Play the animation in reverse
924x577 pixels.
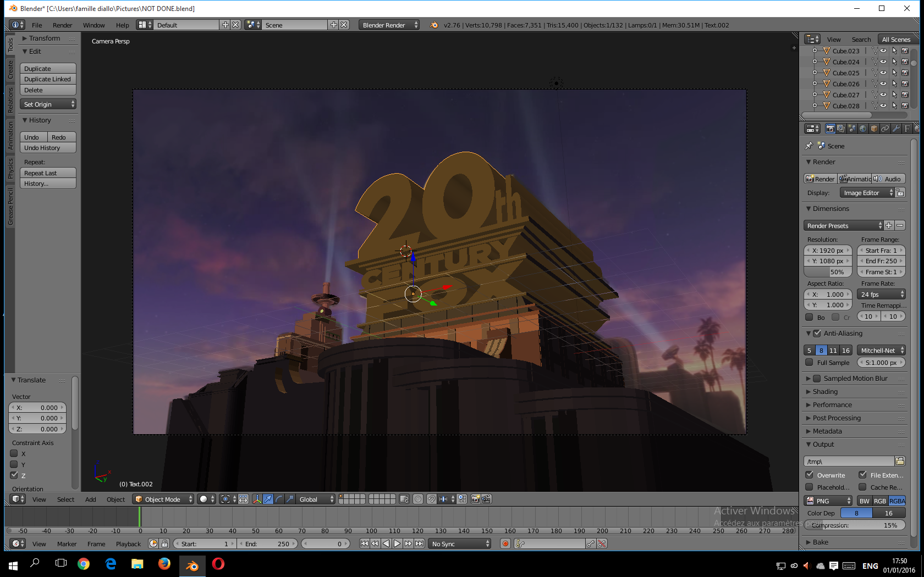coord(386,543)
